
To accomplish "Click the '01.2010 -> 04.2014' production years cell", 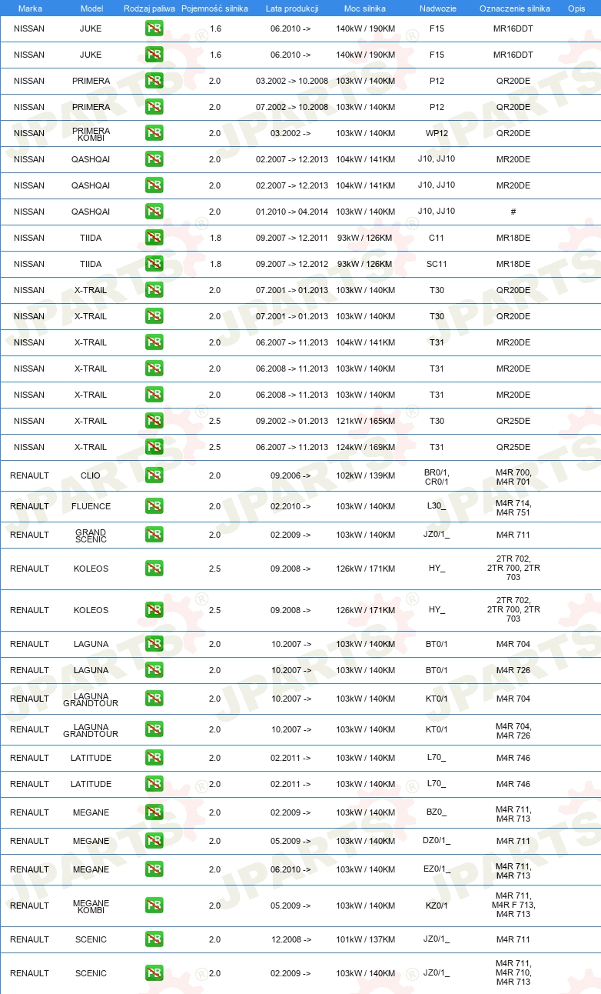I will pyautogui.click(x=292, y=212).
